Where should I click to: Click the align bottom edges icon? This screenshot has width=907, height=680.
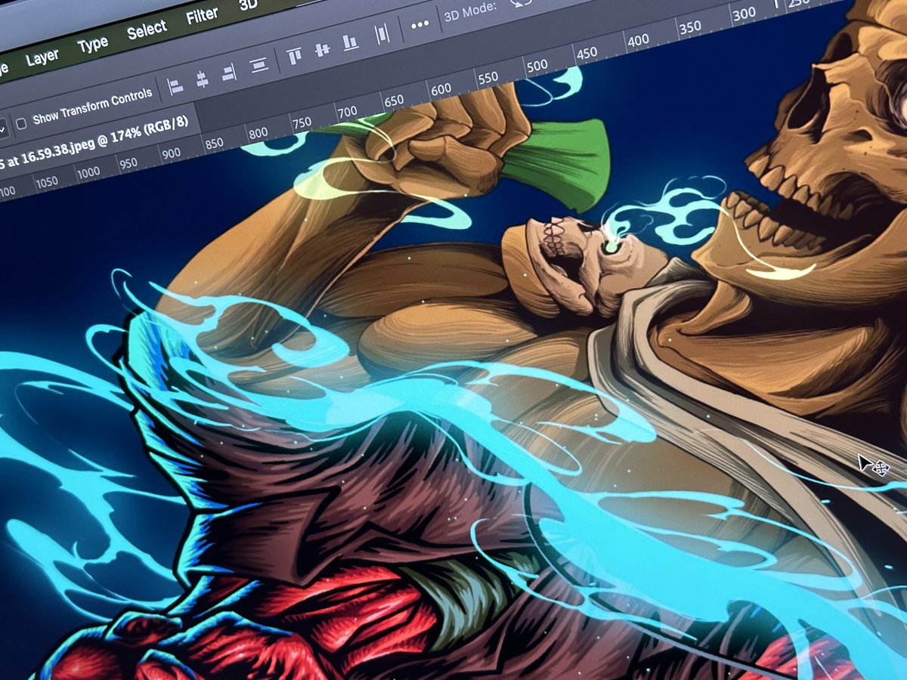pyautogui.click(x=351, y=42)
